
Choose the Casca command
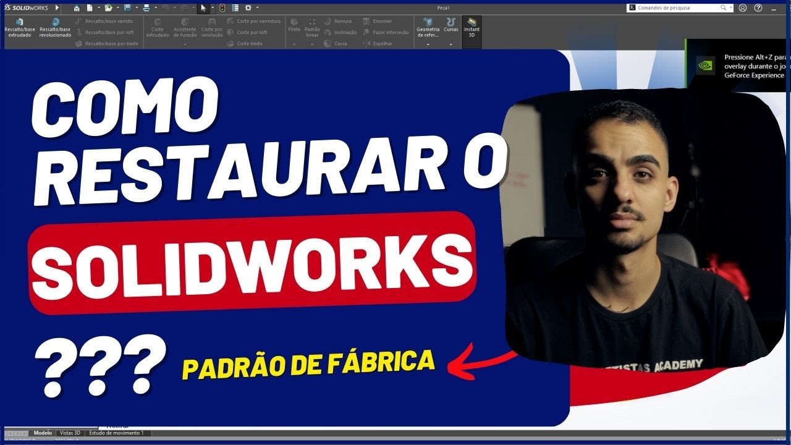[x=336, y=43]
